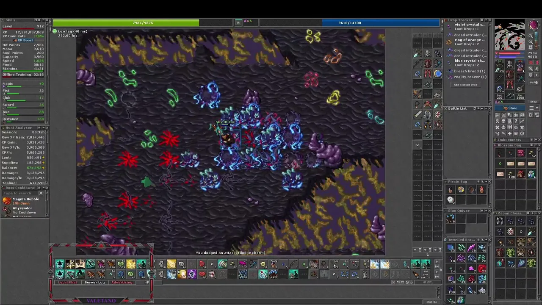Click the blue mana bar
This screenshot has width=542, height=305.
[x=350, y=23]
